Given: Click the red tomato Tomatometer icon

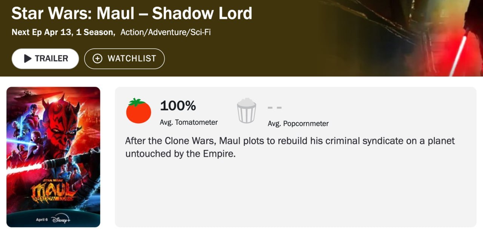Looking at the screenshot, I should pyautogui.click(x=138, y=111).
